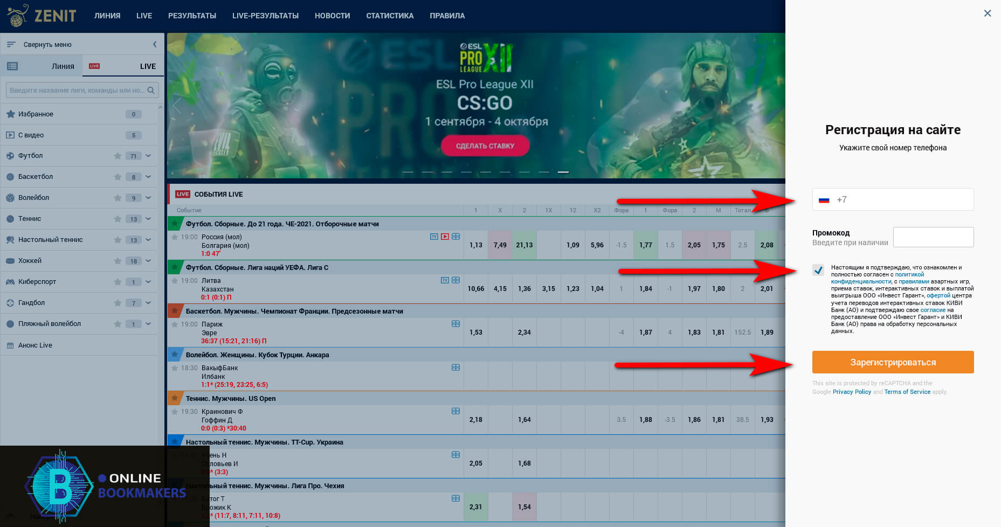Screen dimensions: 1001x527
Task: Uncheck the agreement confirmation checkbox
Action: click(818, 270)
